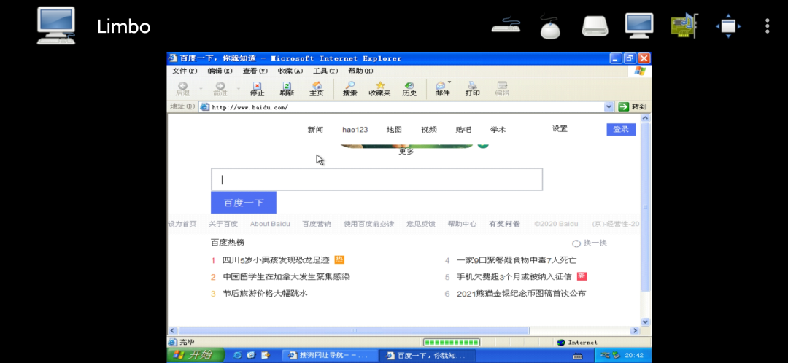Click the refresh icon beside 换一换

[576, 243]
